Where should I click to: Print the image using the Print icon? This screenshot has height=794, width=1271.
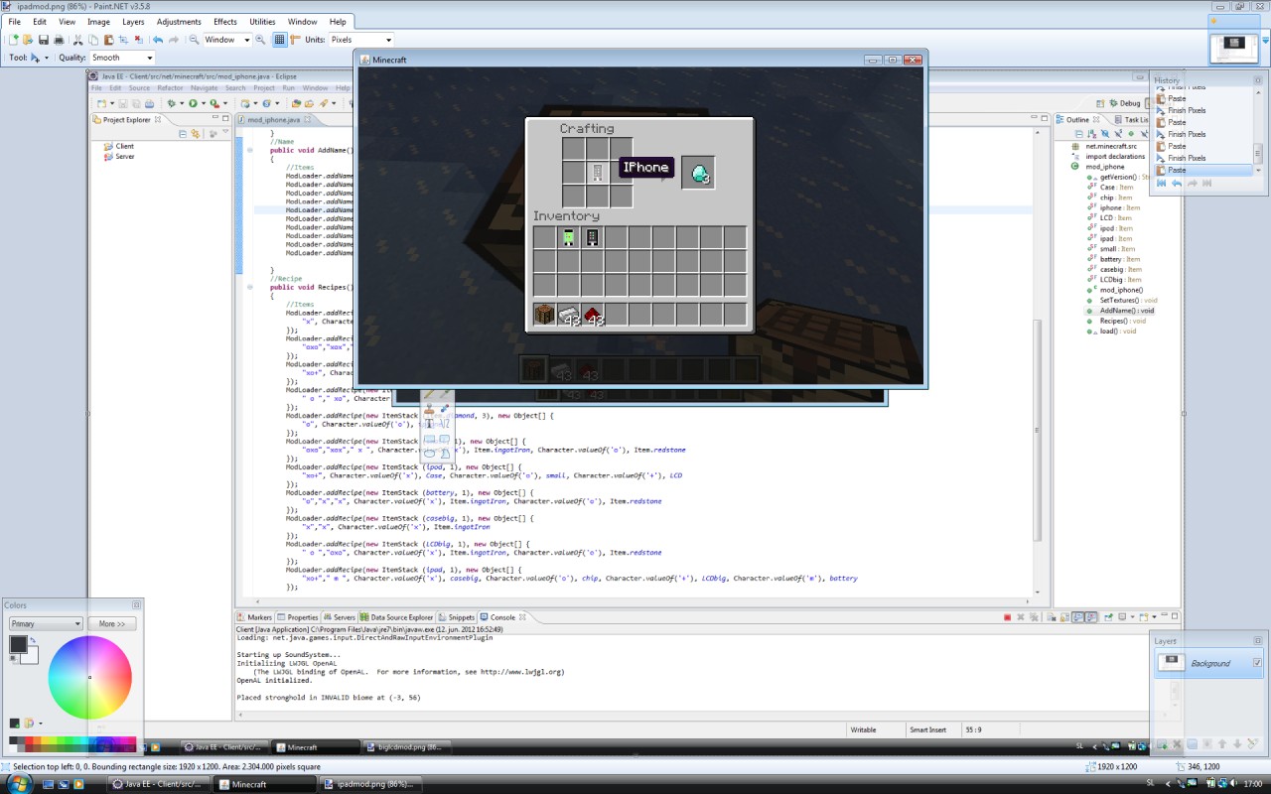[x=59, y=40]
